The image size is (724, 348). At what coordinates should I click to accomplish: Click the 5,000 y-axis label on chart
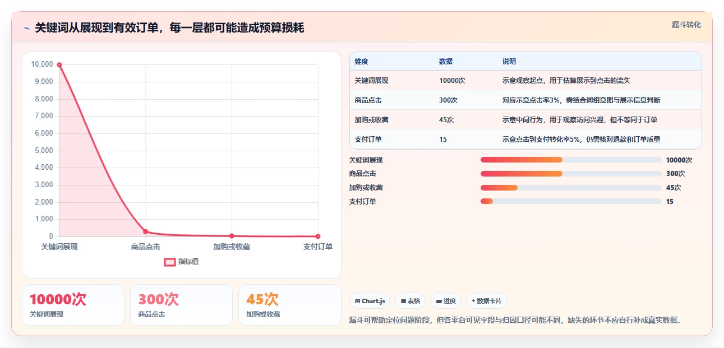(44, 151)
